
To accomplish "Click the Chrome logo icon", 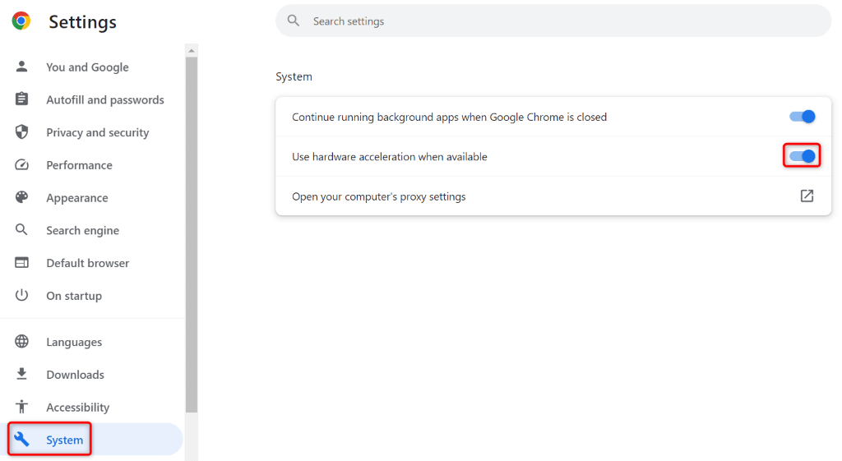I will 21,21.
